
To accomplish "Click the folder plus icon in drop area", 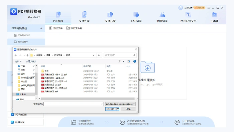I will [148, 67].
